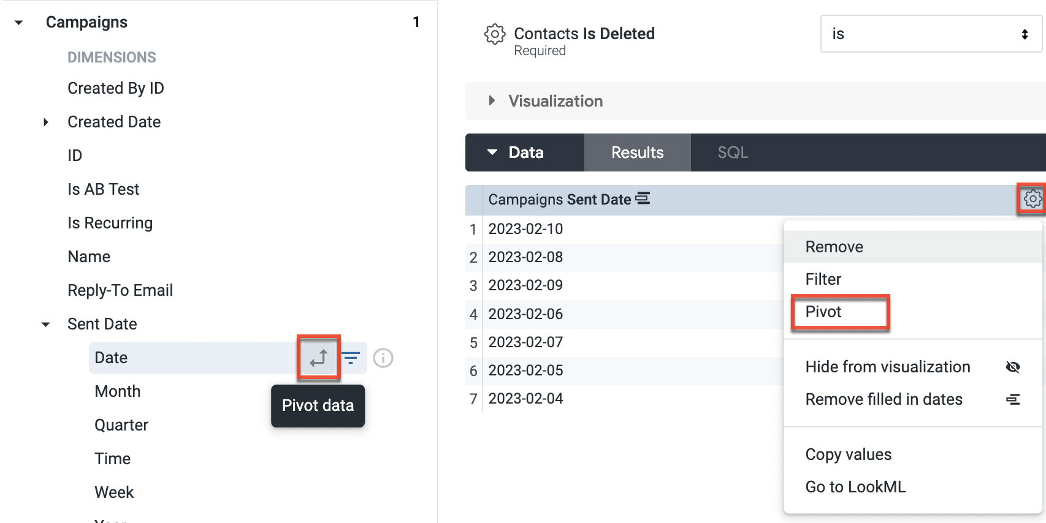Expand the Visualization section
Screen dimensions: 1046x523
click(x=492, y=101)
